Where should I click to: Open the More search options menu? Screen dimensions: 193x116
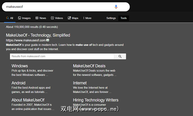[x=87, y=18]
